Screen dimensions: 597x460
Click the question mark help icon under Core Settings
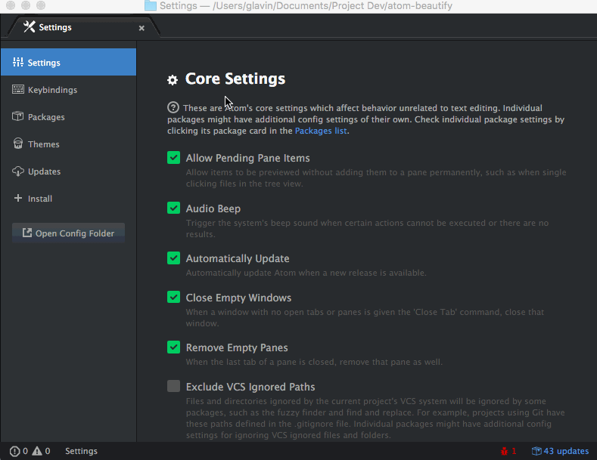173,107
